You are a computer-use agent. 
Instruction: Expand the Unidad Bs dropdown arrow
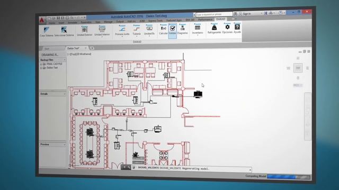pos(149,36)
